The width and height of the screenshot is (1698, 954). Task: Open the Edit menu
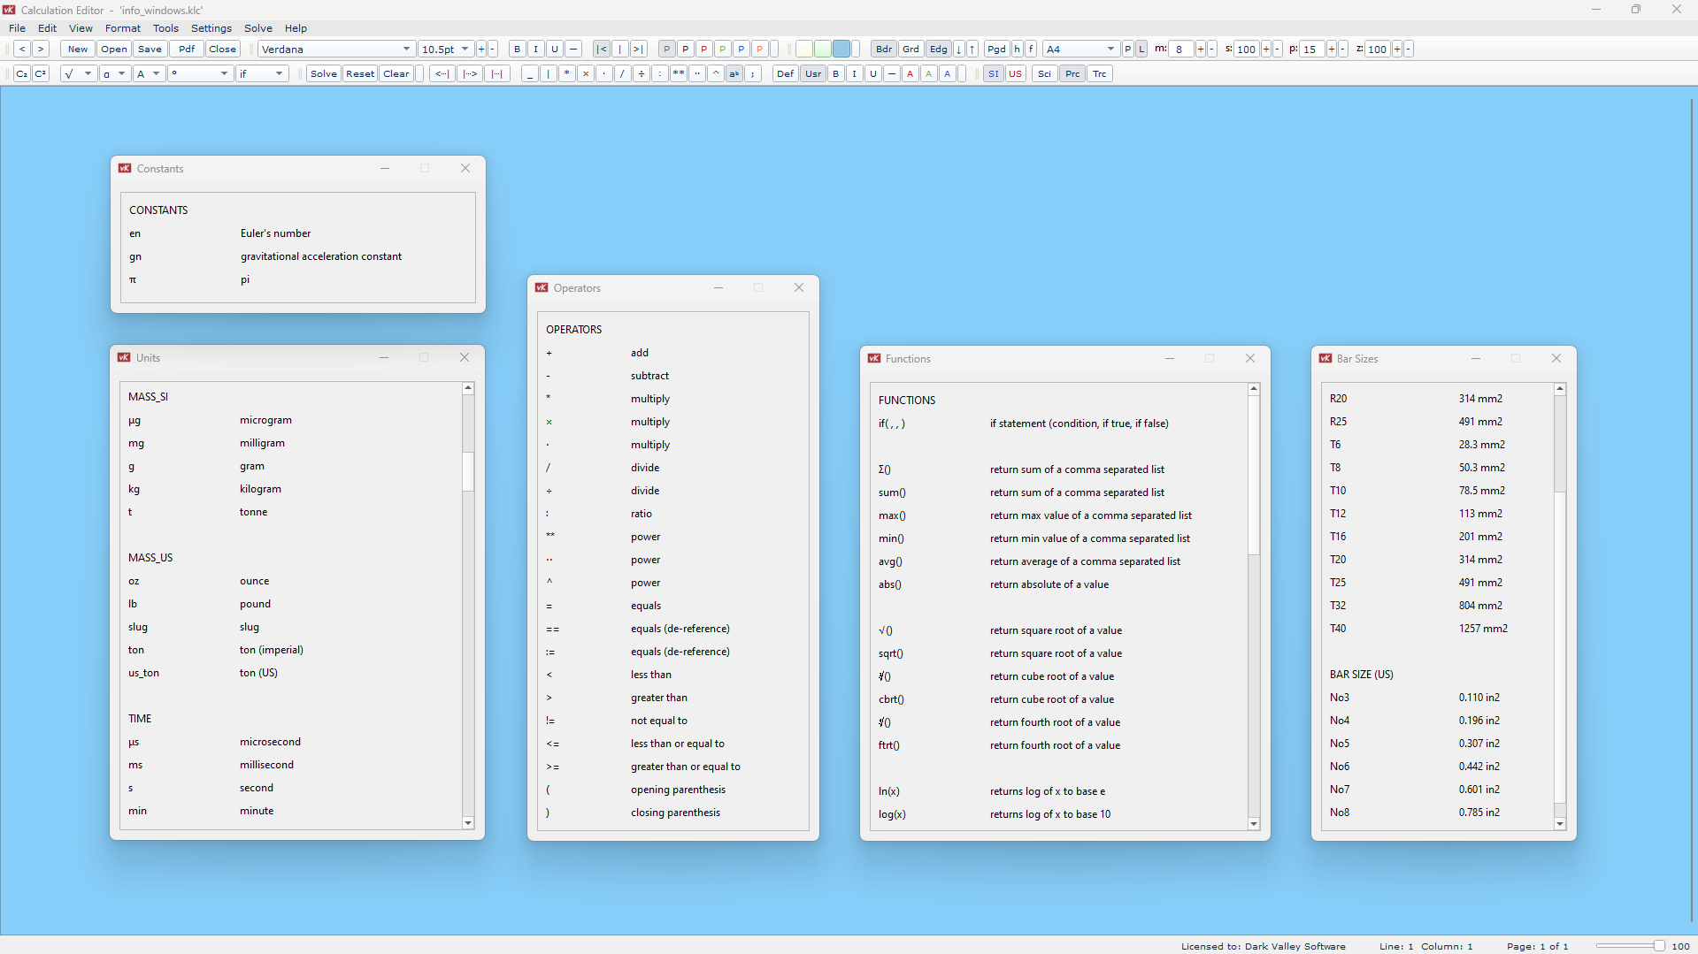47,28
